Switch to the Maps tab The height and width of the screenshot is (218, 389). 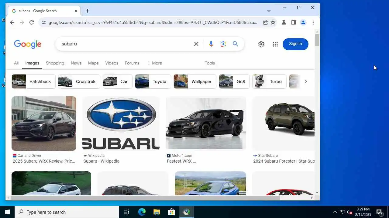(93, 63)
